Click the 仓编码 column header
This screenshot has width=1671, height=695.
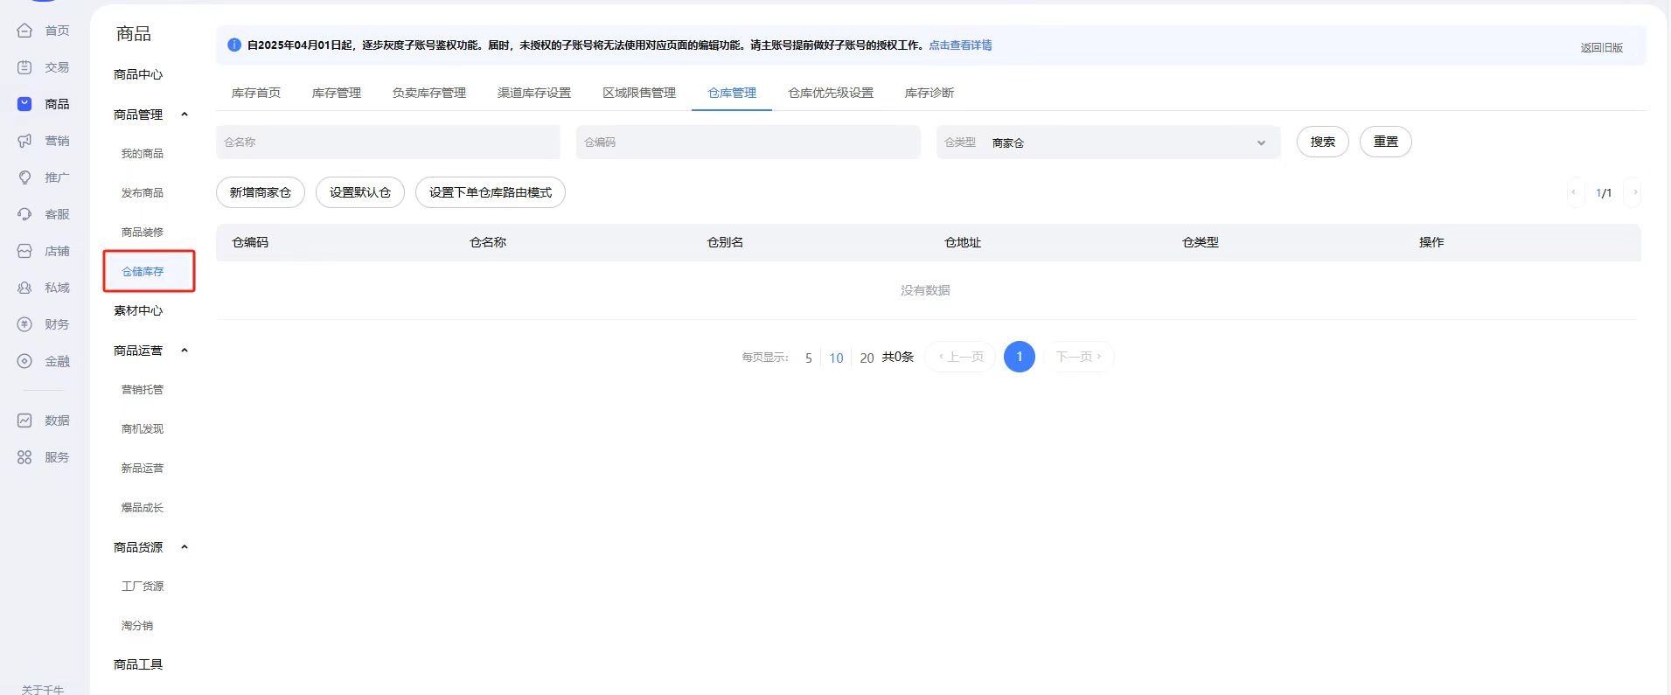pos(250,242)
